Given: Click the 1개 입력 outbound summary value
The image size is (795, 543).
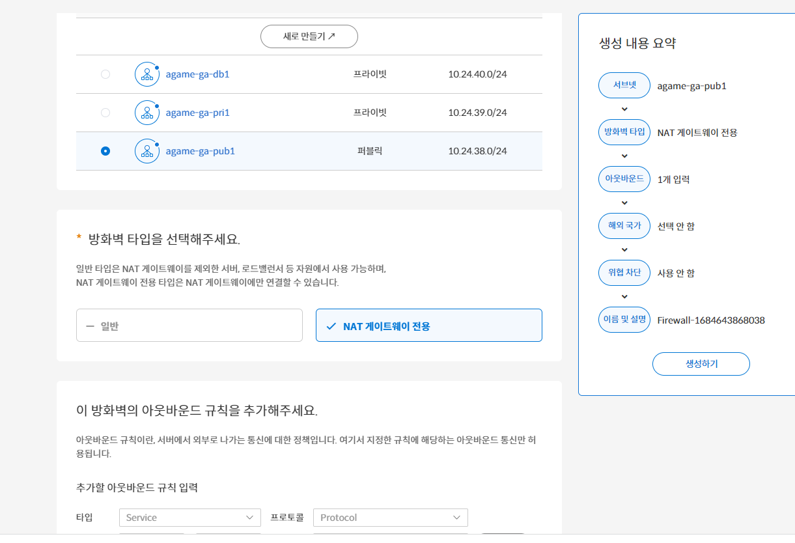Looking at the screenshot, I should point(673,180).
